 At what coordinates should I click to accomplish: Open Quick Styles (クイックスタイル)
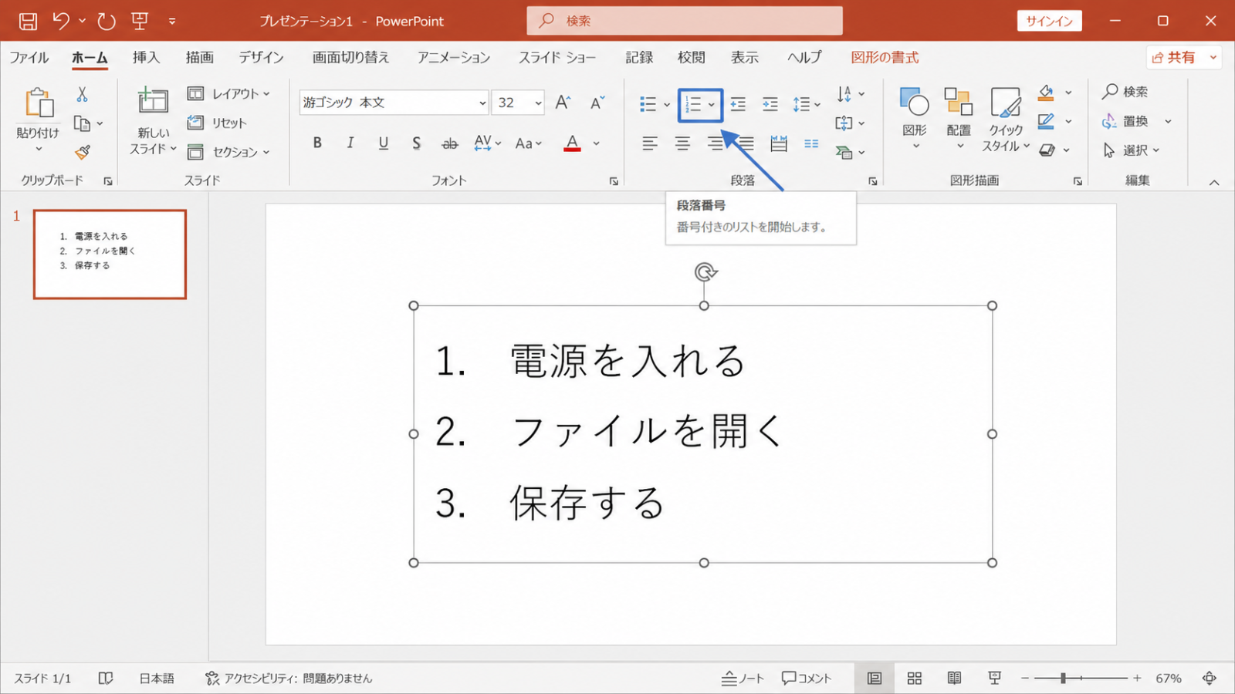pos(1006,119)
